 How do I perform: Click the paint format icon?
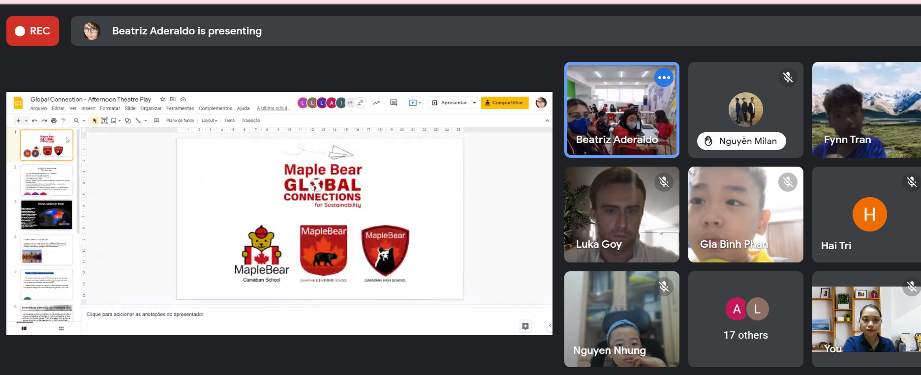click(63, 120)
